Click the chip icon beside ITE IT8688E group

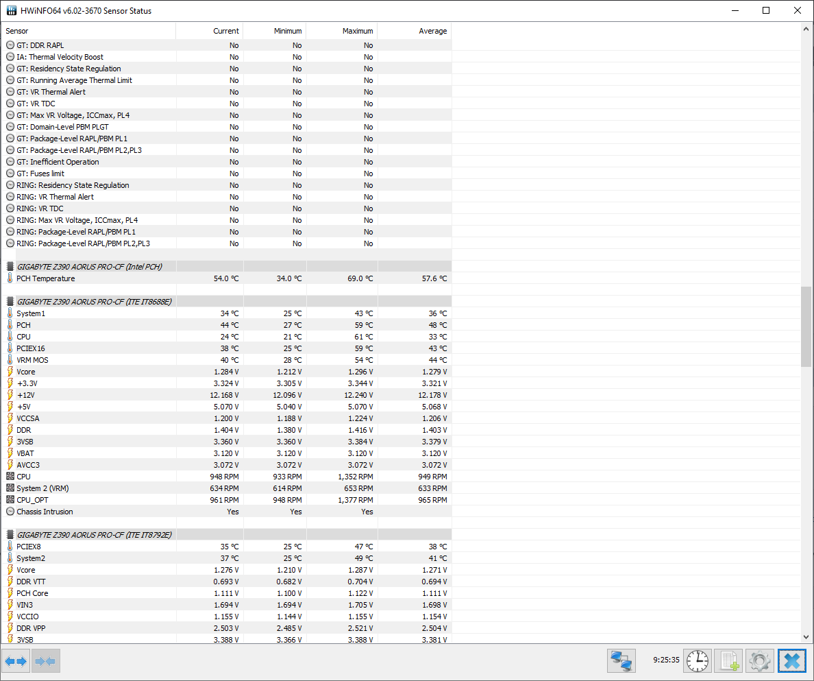tap(10, 301)
